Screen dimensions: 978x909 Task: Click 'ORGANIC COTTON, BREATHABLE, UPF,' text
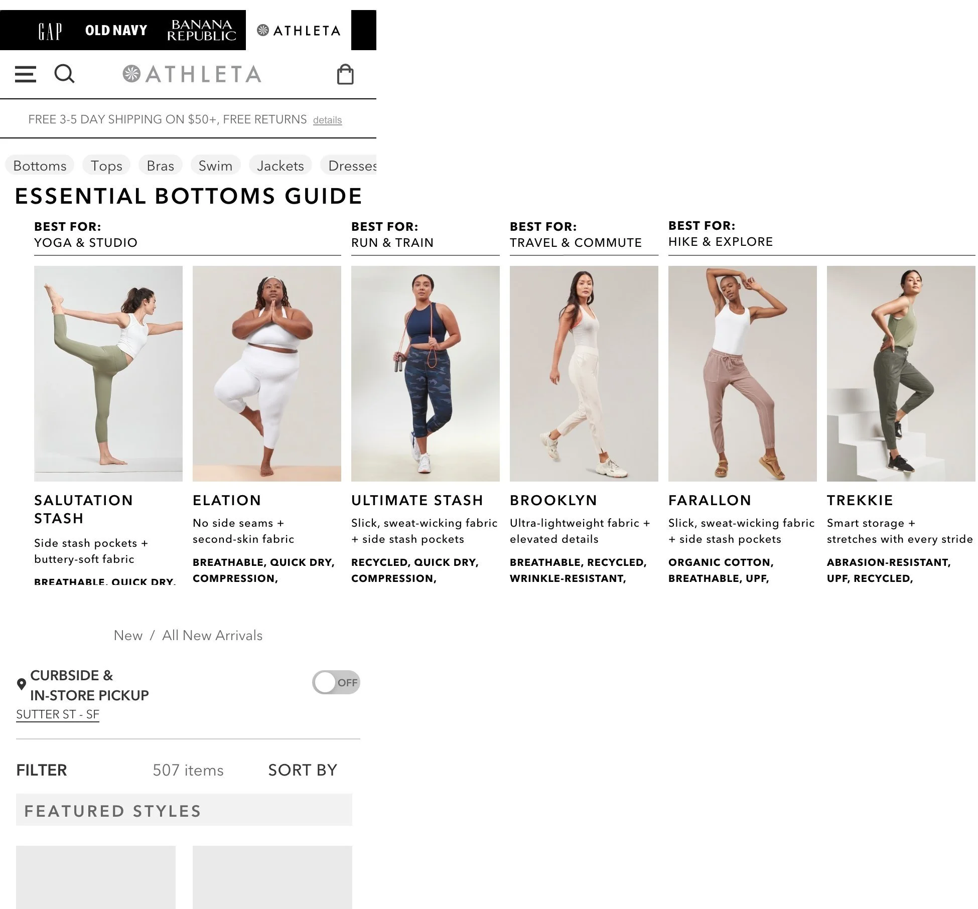point(721,570)
